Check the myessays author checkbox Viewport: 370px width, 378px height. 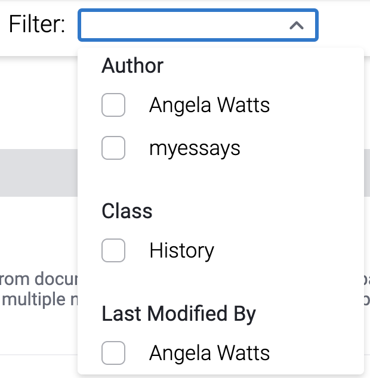click(x=113, y=148)
